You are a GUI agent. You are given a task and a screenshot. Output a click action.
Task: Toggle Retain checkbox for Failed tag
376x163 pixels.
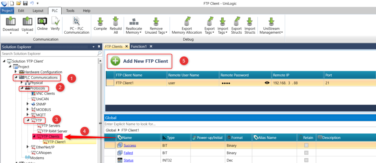point(306,153)
